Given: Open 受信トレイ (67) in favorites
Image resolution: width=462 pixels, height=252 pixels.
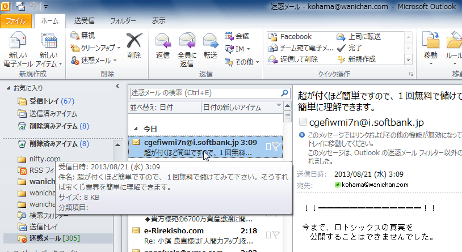Looking at the screenshot, I should click(x=45, y=101).
